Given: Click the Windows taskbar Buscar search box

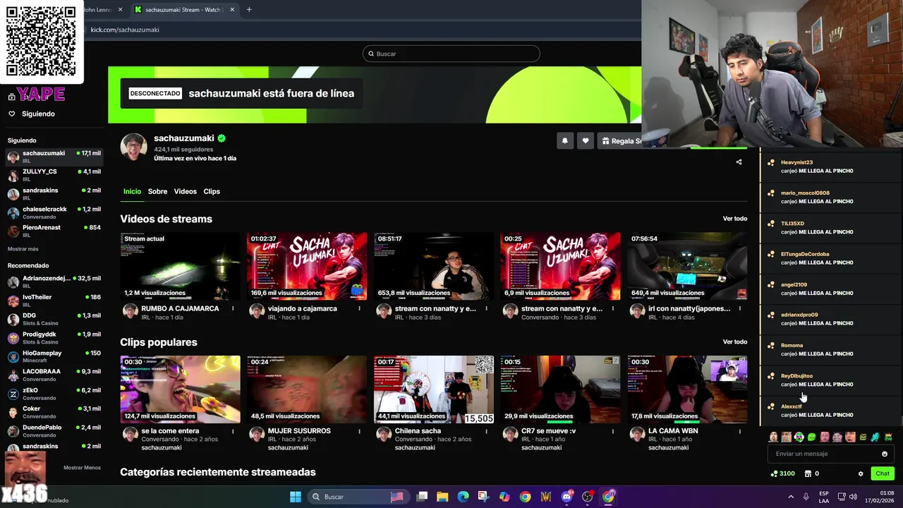Looking at the screenshot, I should (358, 497).
